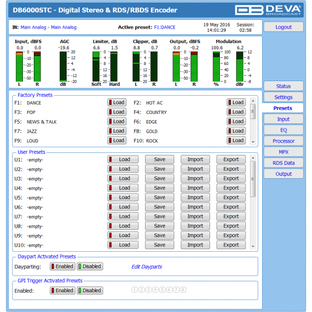Image resolution: width=312 pixels, height=312 pixels.
Task: Click User Presets scroll down arrow
Action: click(253, 246)
